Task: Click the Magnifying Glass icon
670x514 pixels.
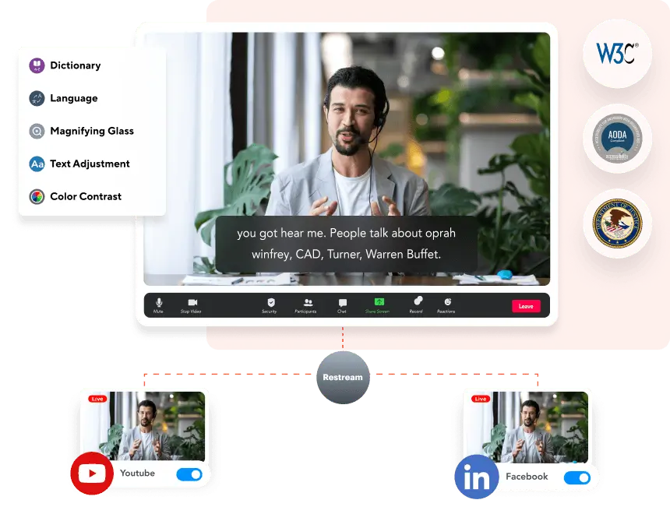Action: click(37, 131)
